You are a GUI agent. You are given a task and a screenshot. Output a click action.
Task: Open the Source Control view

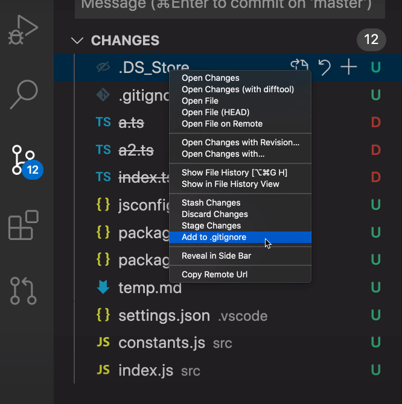[25, 161]
